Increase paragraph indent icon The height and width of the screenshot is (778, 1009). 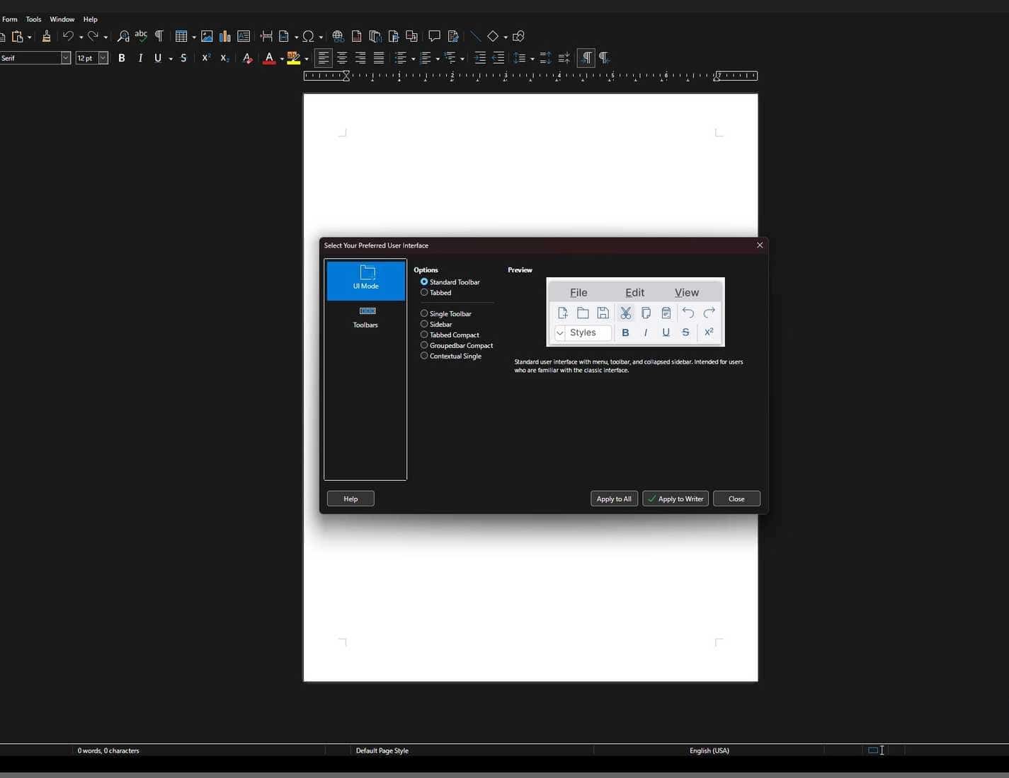479,58
